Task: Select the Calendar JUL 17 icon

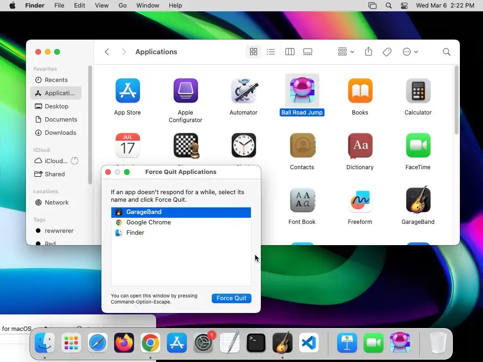Action: pos(127,145)
